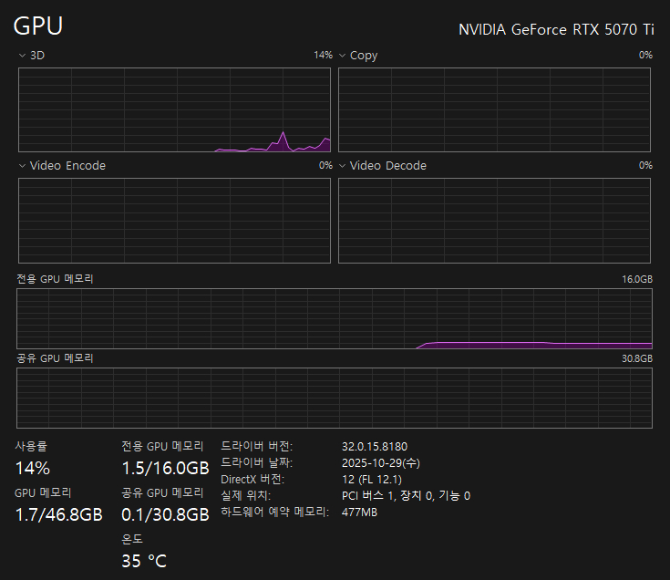The height and width of the screenshot is (580, 670).
Task: Select driver version 32.0.15.8180 text
Action: click(374, 447)
